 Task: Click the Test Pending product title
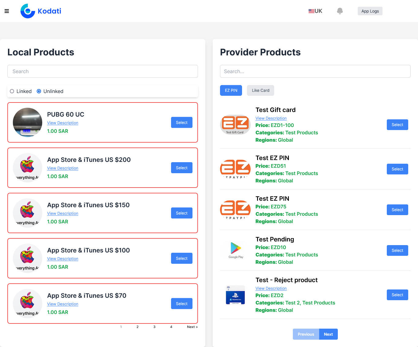click(275, 239)
